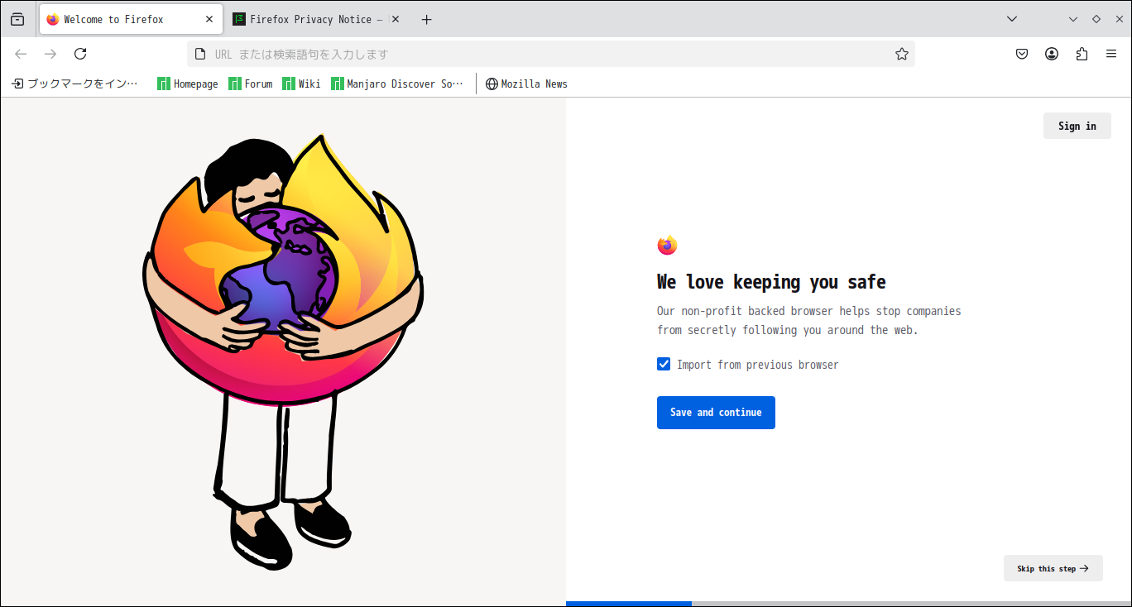Screen dimensions: 1132x607
Task: Close the Firefox Privacy Notice tab
Action: [395, 19]
